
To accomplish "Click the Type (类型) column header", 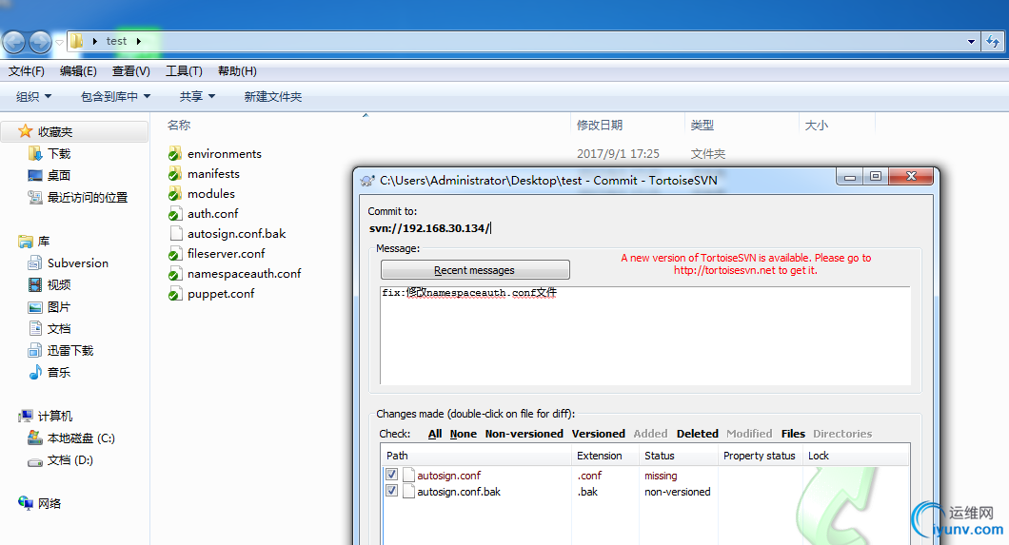I will [702, 126].
